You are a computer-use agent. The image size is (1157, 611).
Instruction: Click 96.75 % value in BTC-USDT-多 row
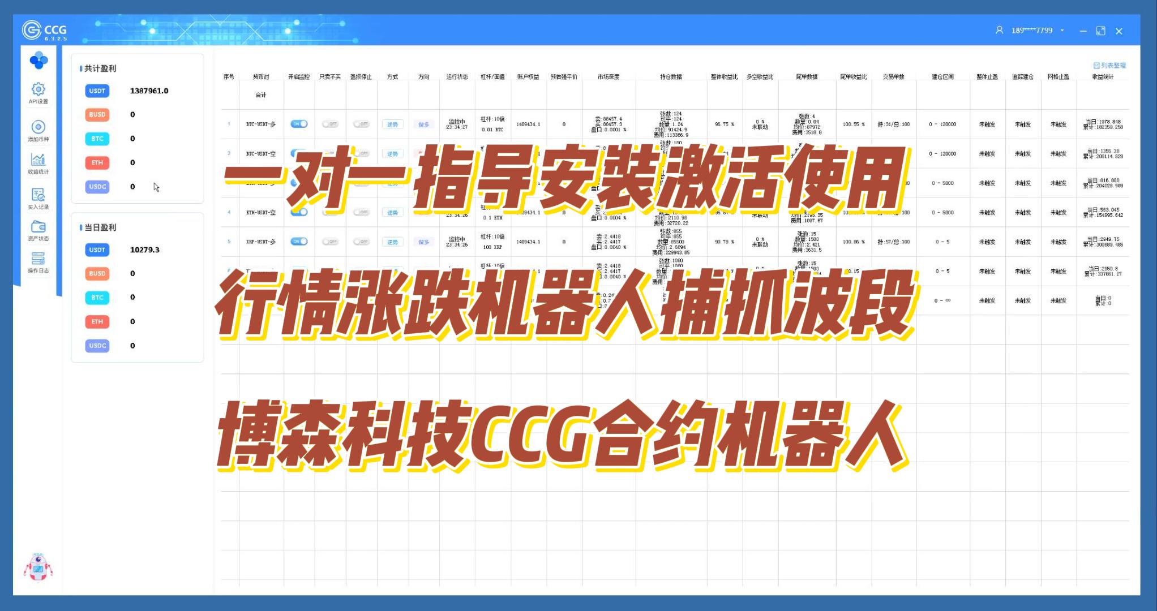(725, 124)
